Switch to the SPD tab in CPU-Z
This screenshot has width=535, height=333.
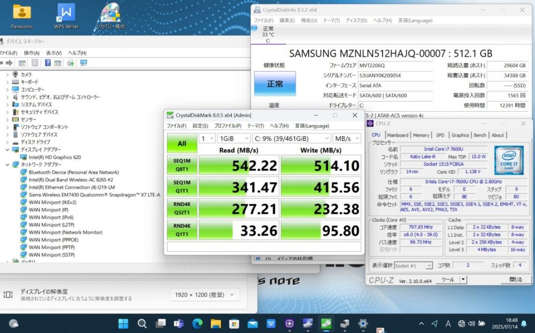pos(440,135)
